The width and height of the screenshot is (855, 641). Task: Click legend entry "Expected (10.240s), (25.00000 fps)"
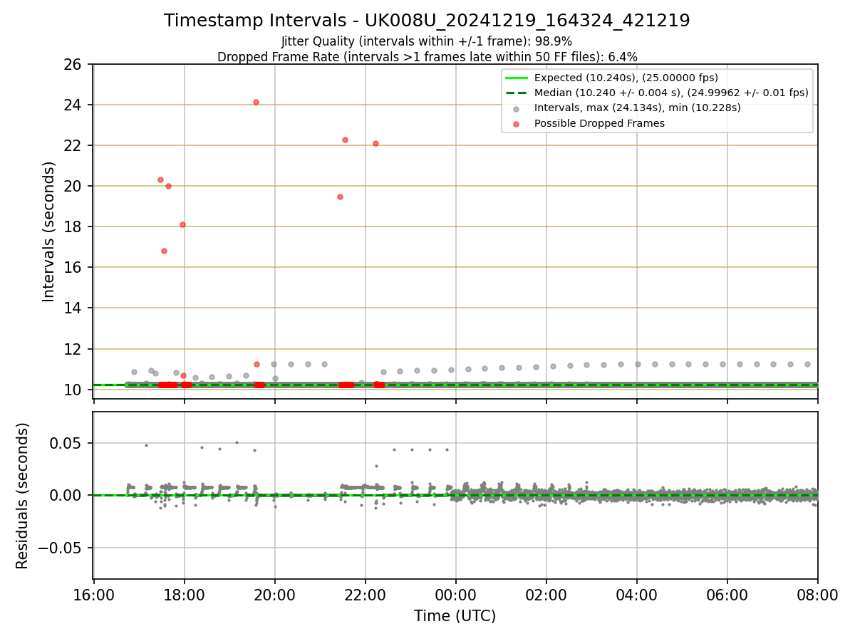click(x=626, y=78)
